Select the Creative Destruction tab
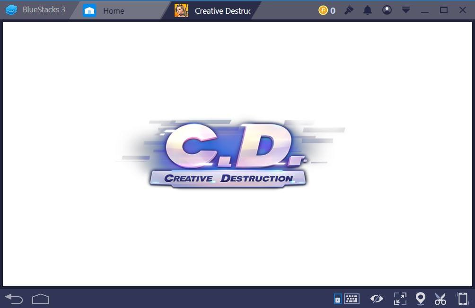The width and height of the screenshot is (475, 308). 212,10
